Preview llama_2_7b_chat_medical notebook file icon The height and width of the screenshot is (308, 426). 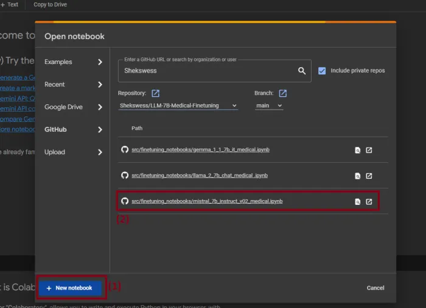click(x=358, y=176)
